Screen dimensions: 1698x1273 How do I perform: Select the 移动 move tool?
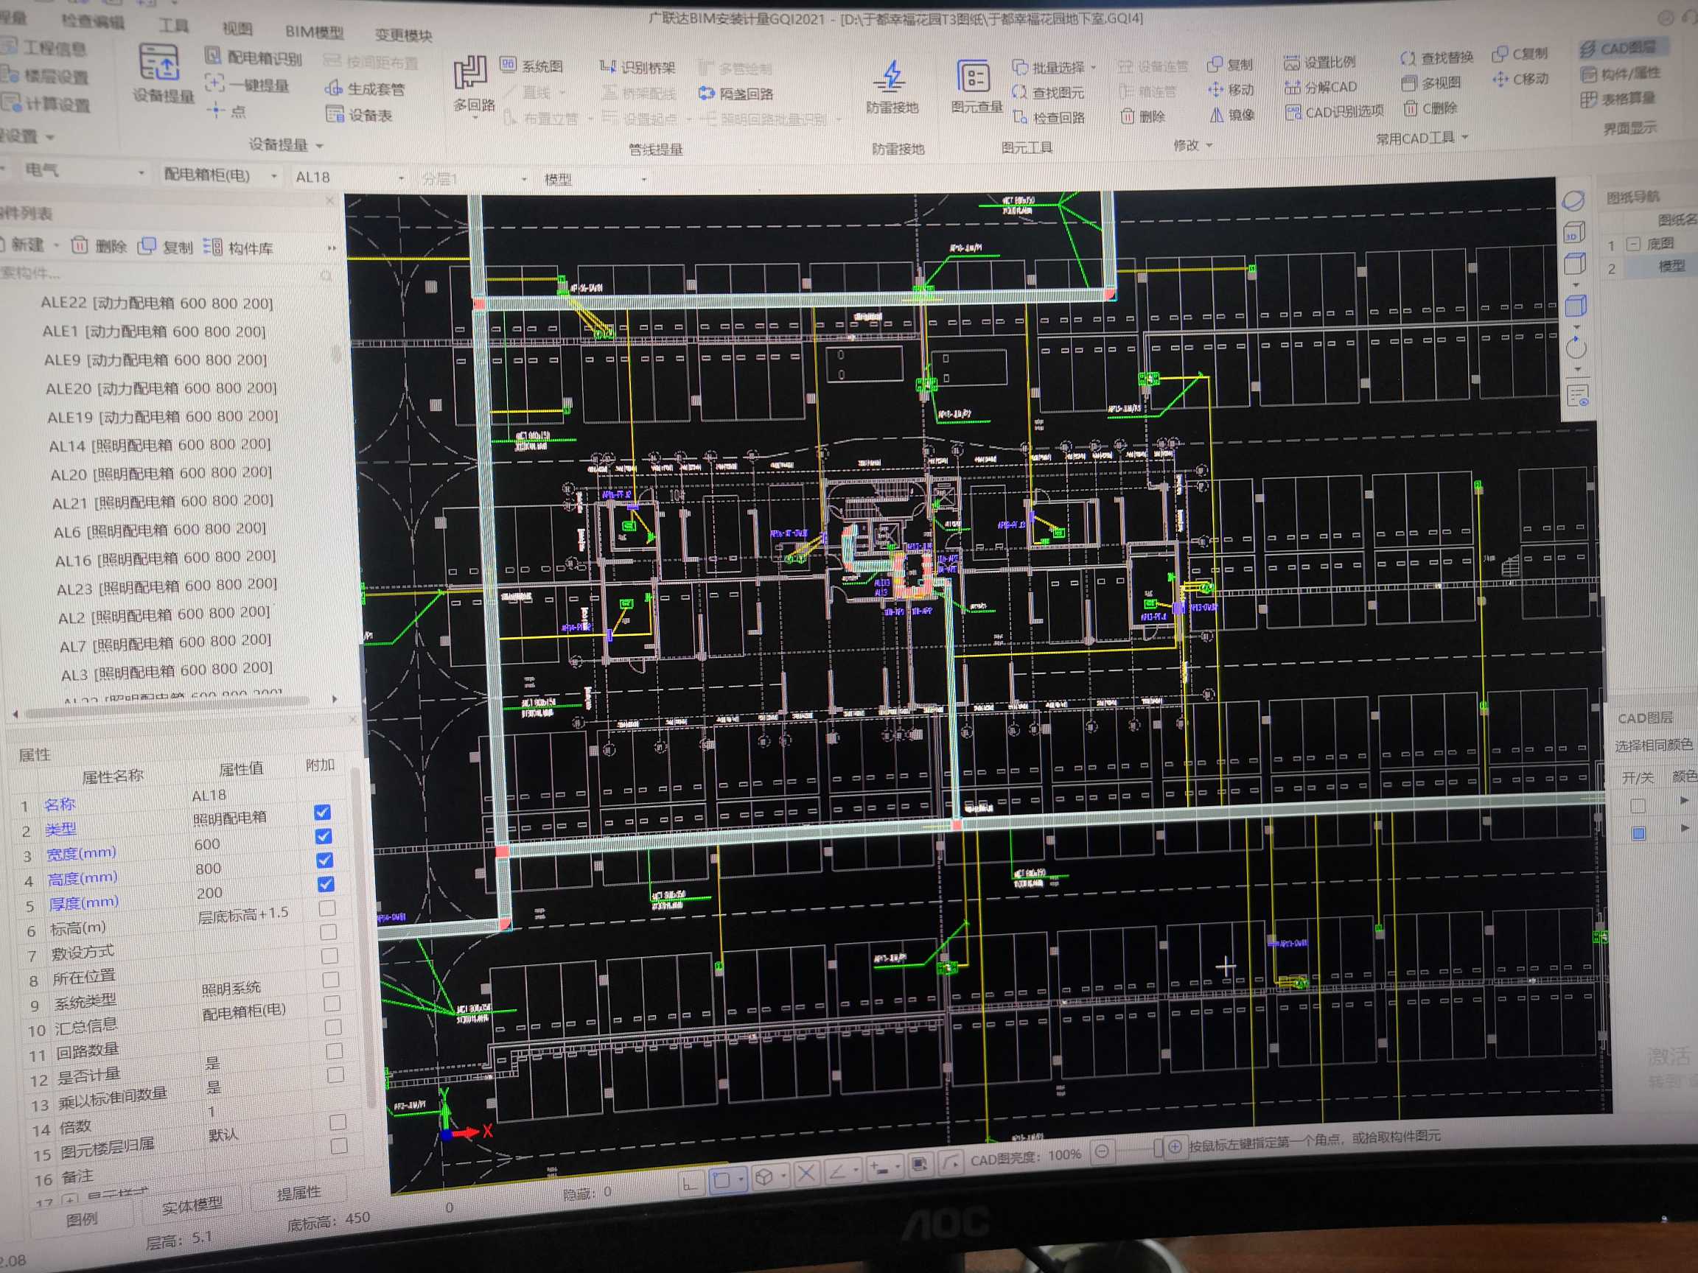coord(1231,90)
